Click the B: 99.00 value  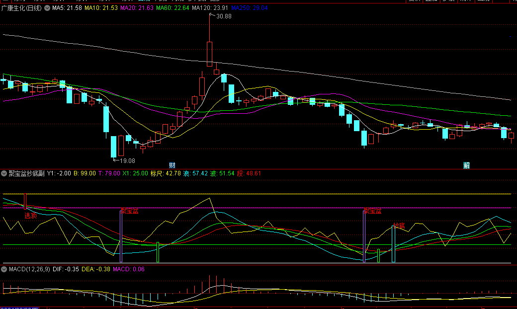(85, 173)
